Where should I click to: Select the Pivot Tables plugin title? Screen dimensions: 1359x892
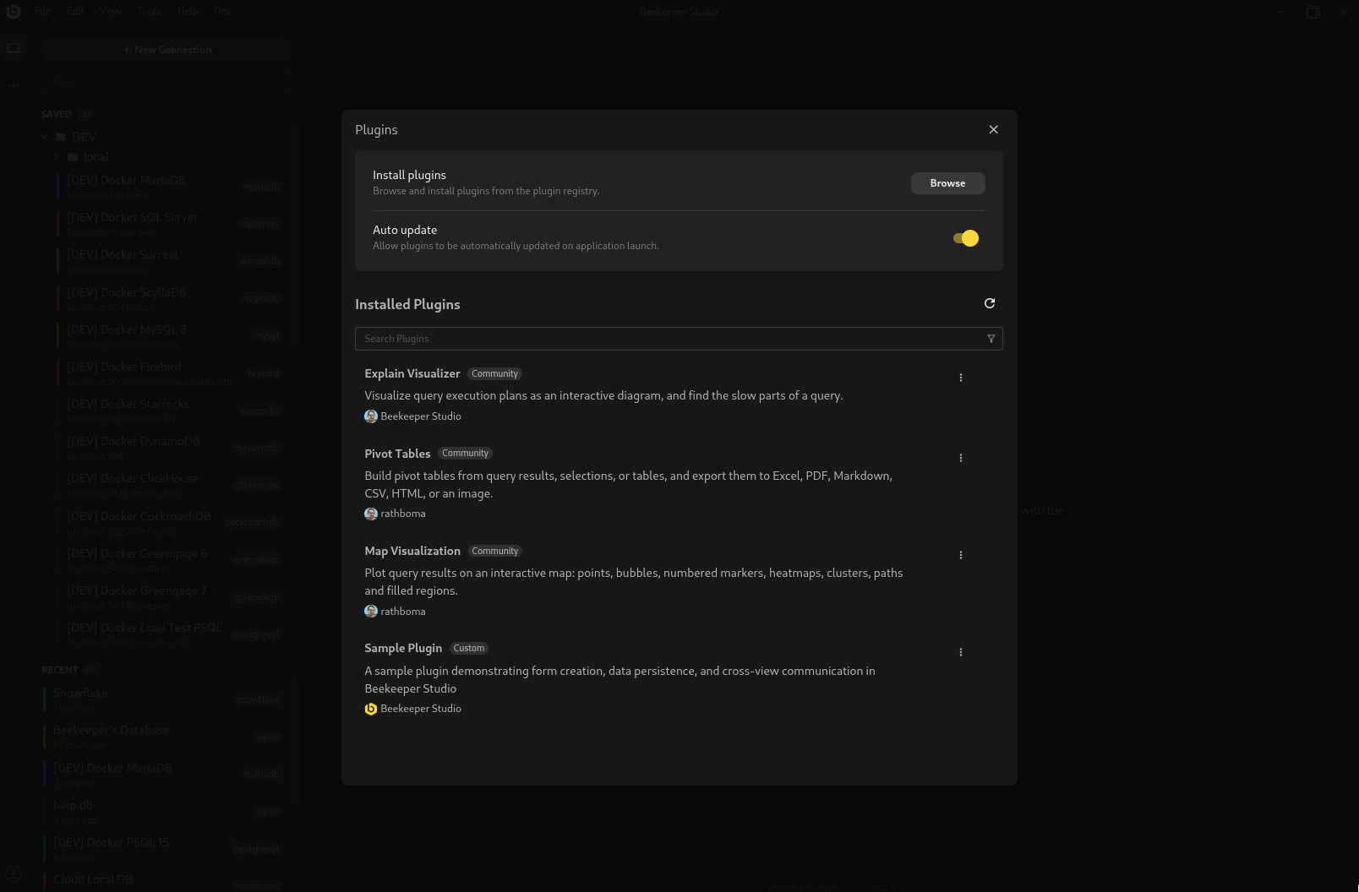click(x=397, y=454)
